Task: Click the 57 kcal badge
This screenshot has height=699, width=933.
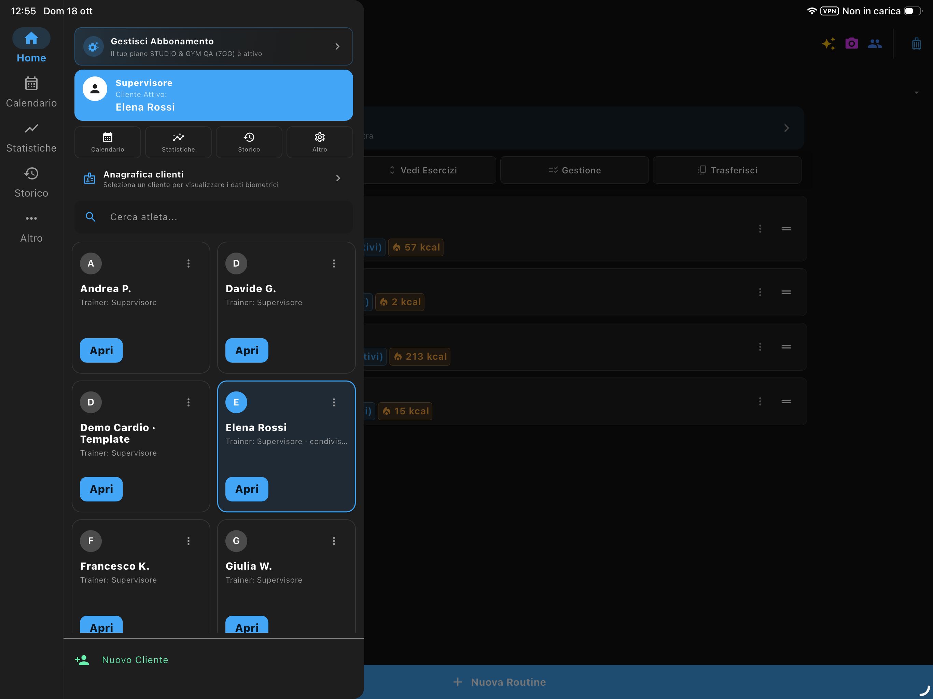Action: [416, 247]
